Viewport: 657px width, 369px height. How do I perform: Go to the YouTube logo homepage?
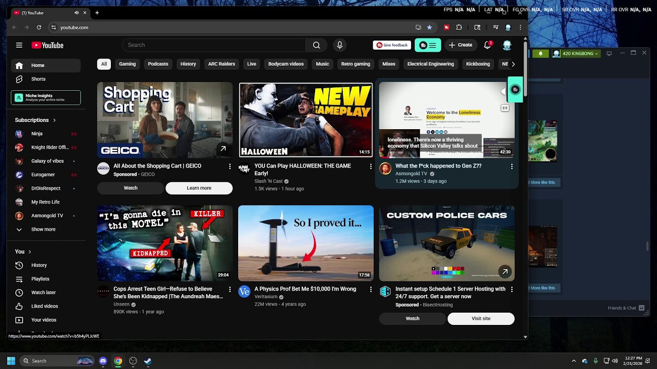coord(47,45)
